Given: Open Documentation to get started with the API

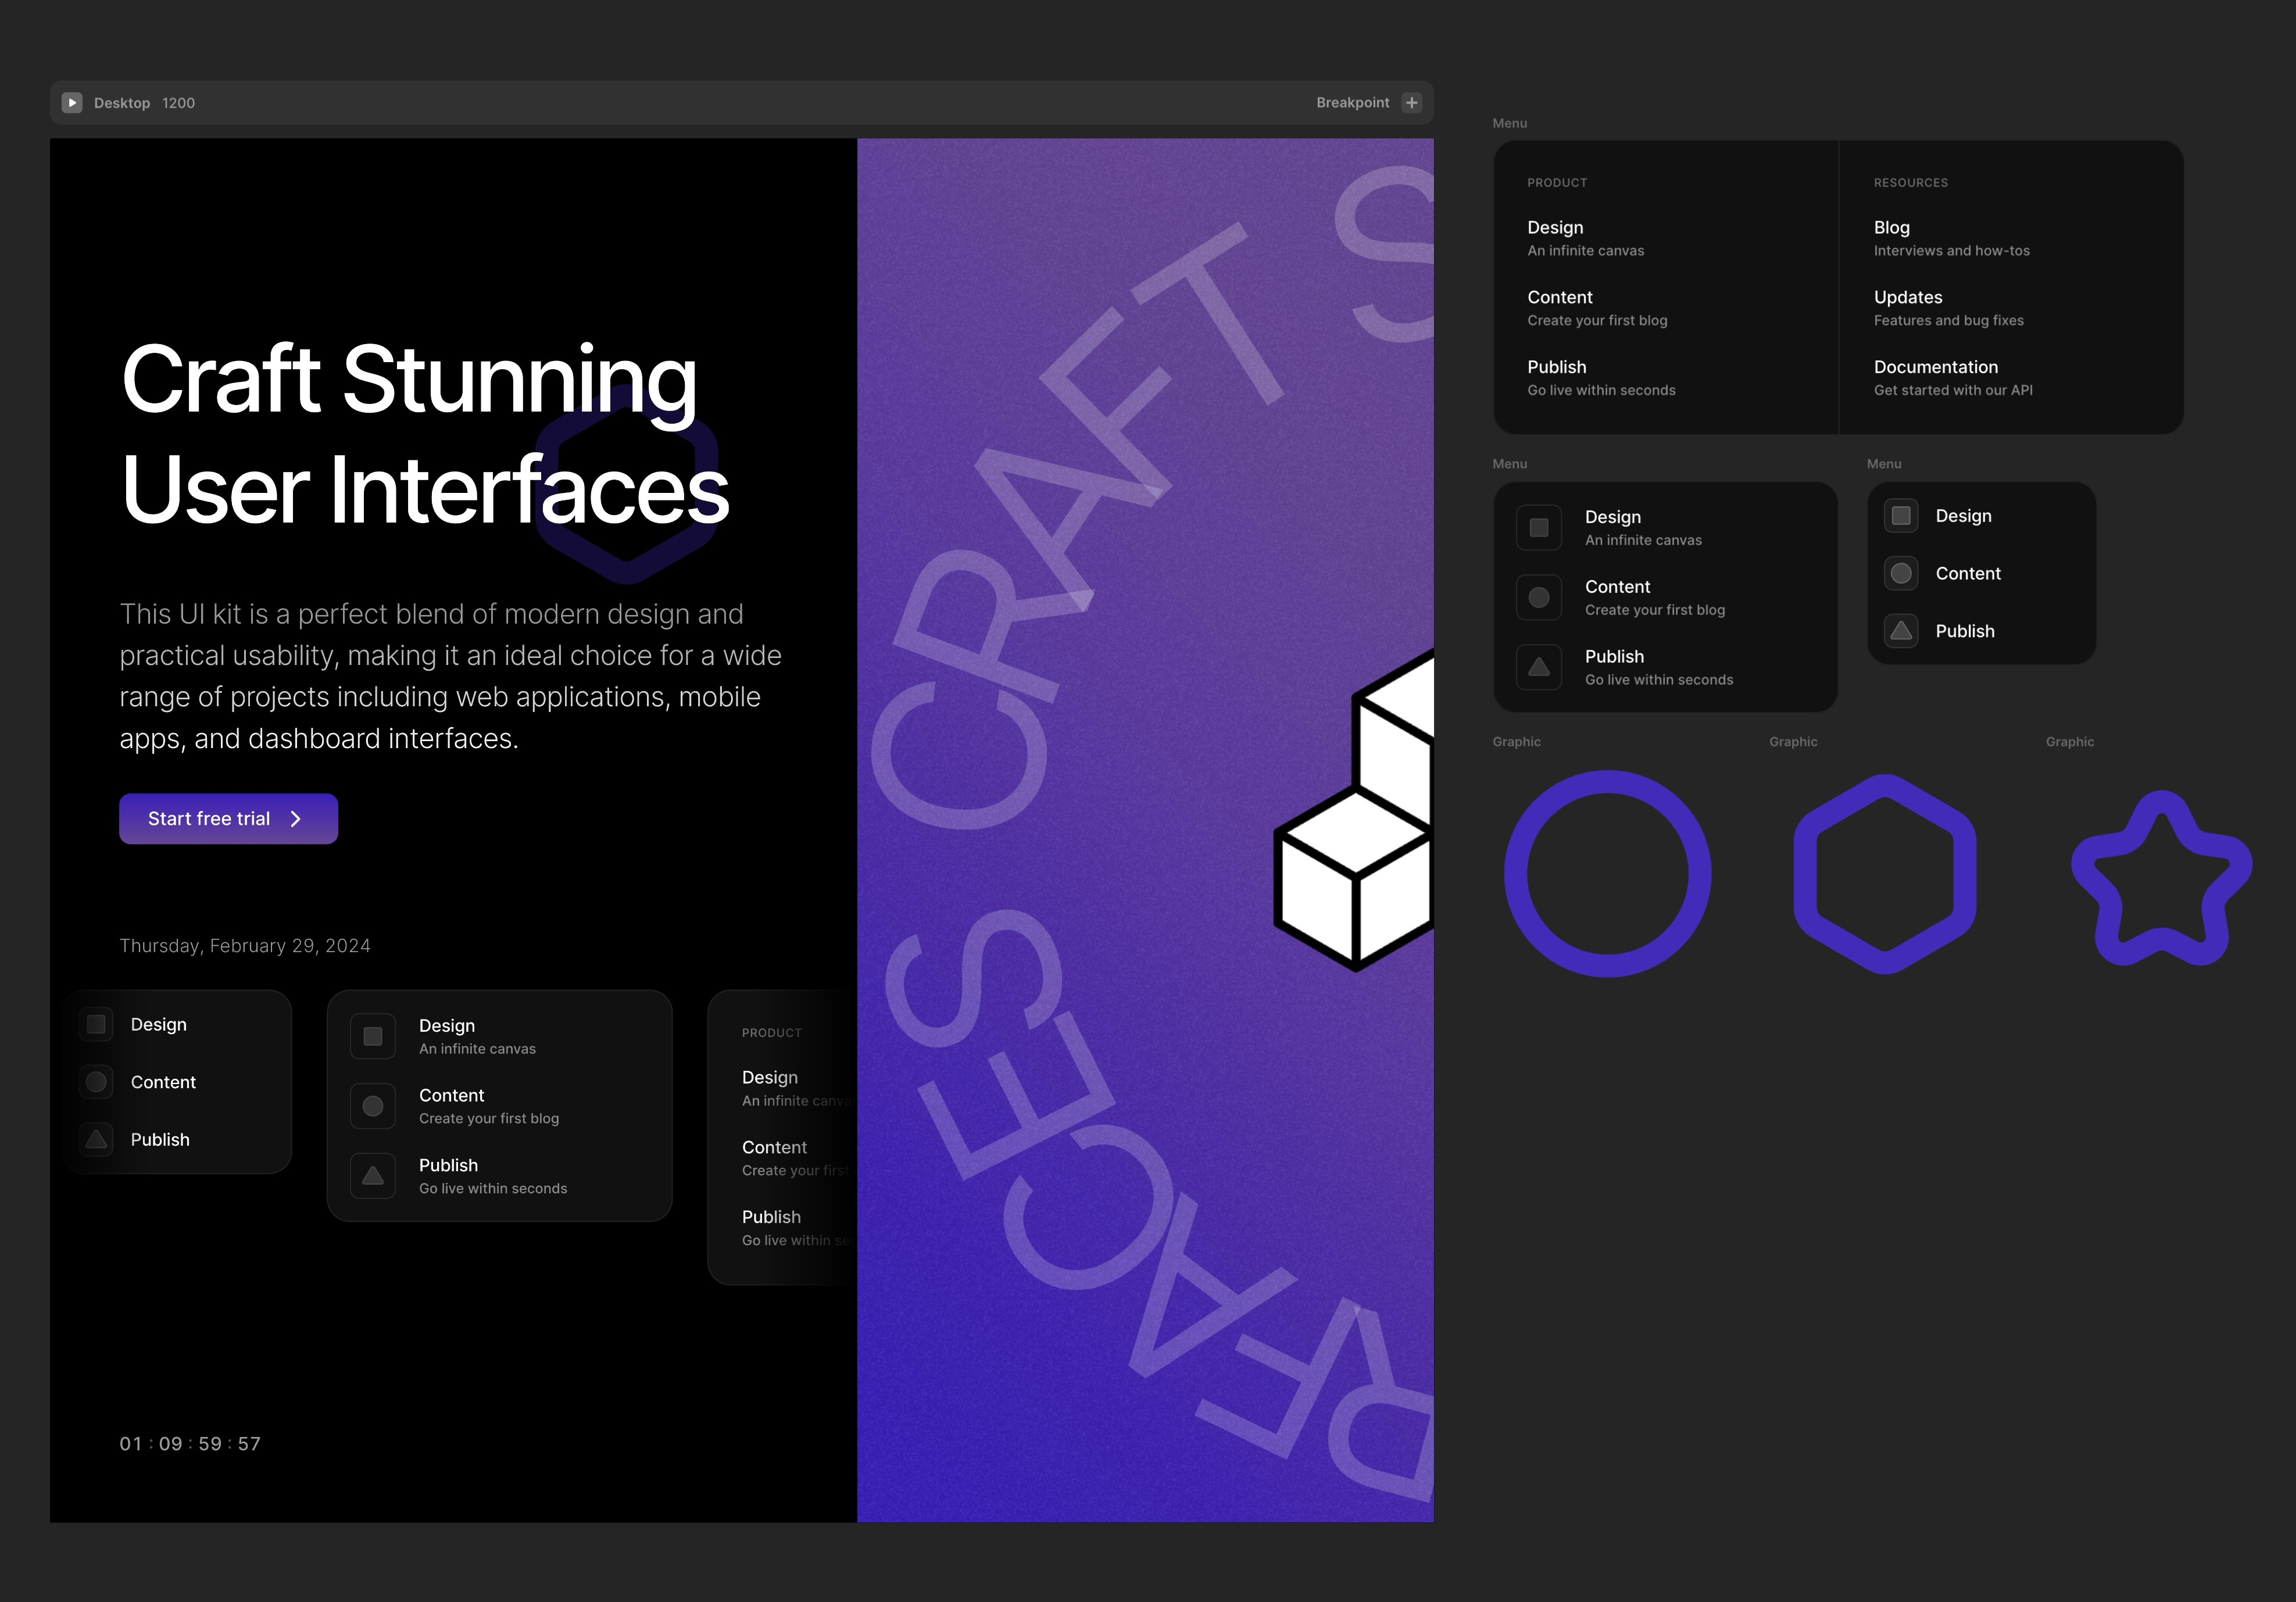Looking at the screenshot, I should [1936, 367].
